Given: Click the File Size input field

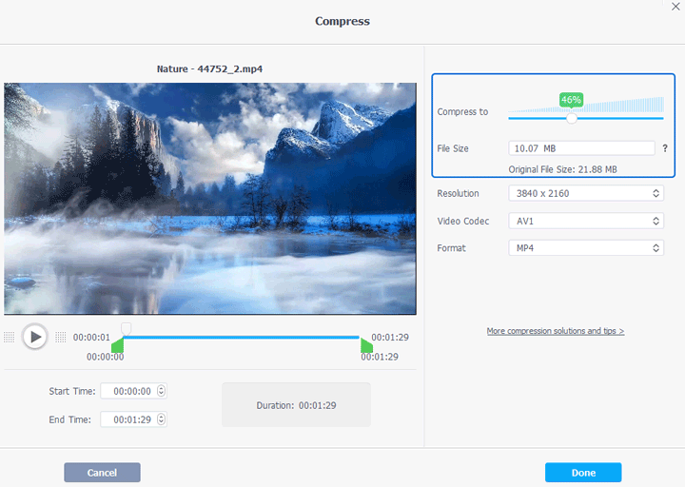Looking at the screenshot, I should point(581,148).
